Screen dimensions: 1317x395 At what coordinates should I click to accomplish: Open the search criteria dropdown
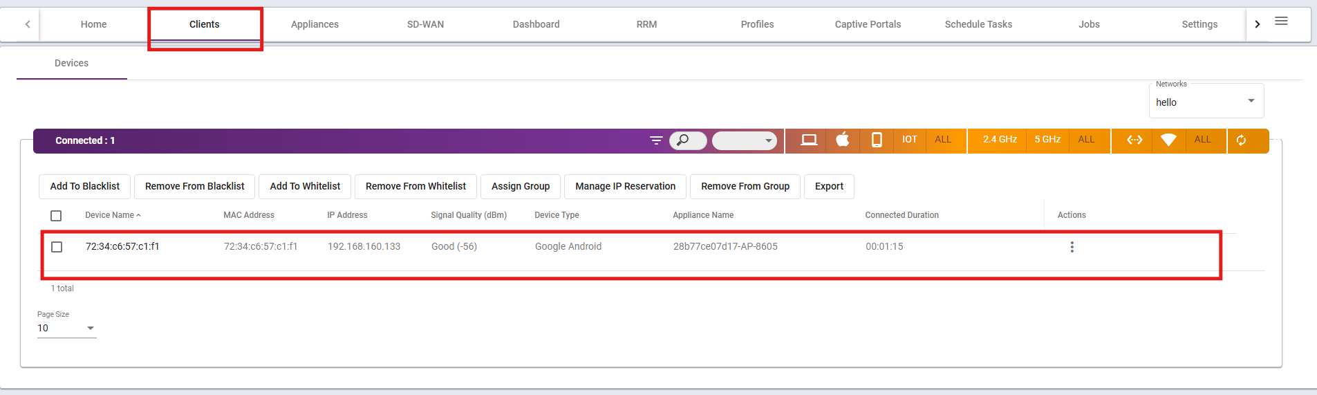745,140
